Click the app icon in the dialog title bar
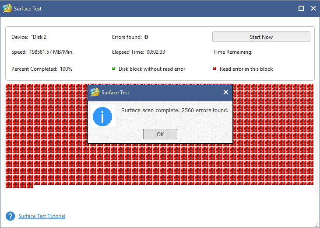The height and width of the screenshot is (228, 320). tap(94, 92)
